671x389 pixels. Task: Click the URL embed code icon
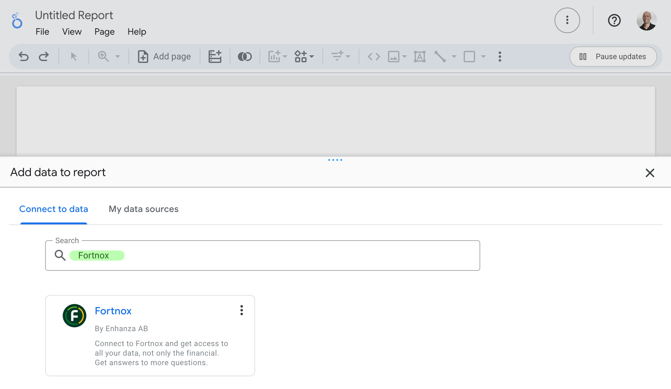[x=374, y=57]
